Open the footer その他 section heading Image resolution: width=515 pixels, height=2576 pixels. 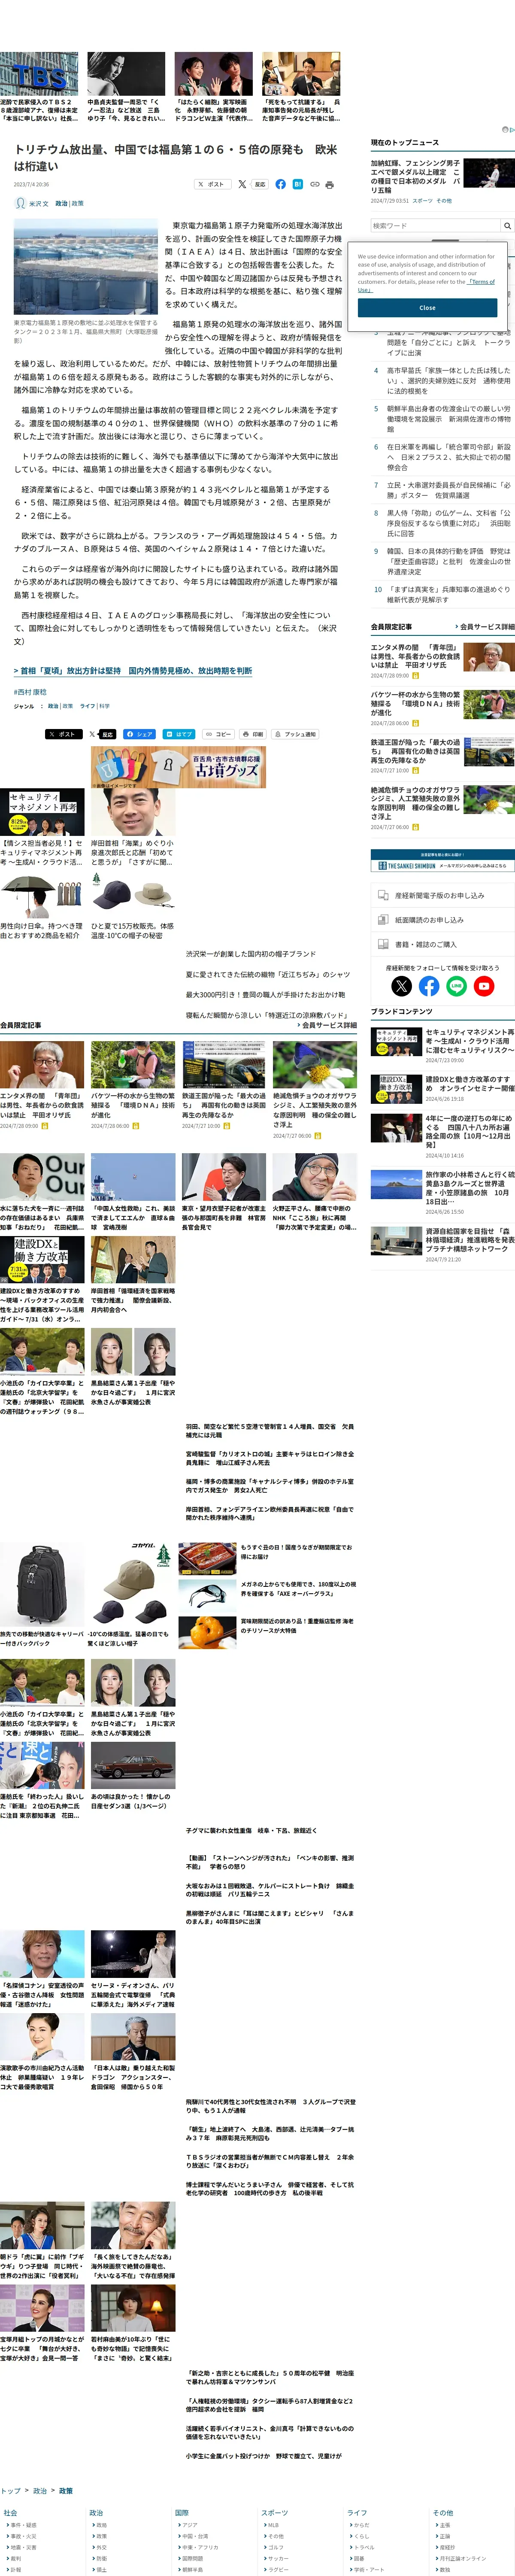443,2512
